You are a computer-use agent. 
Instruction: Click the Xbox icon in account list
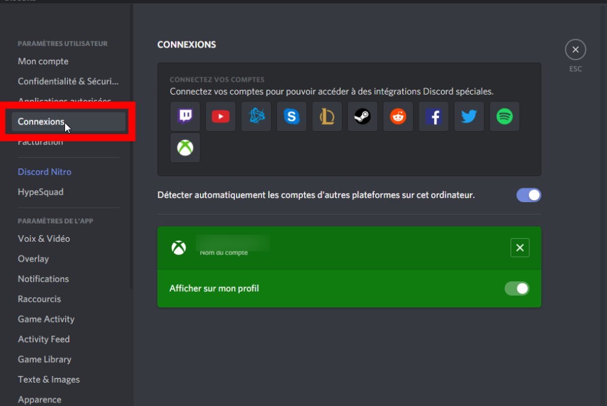(185, 148)
